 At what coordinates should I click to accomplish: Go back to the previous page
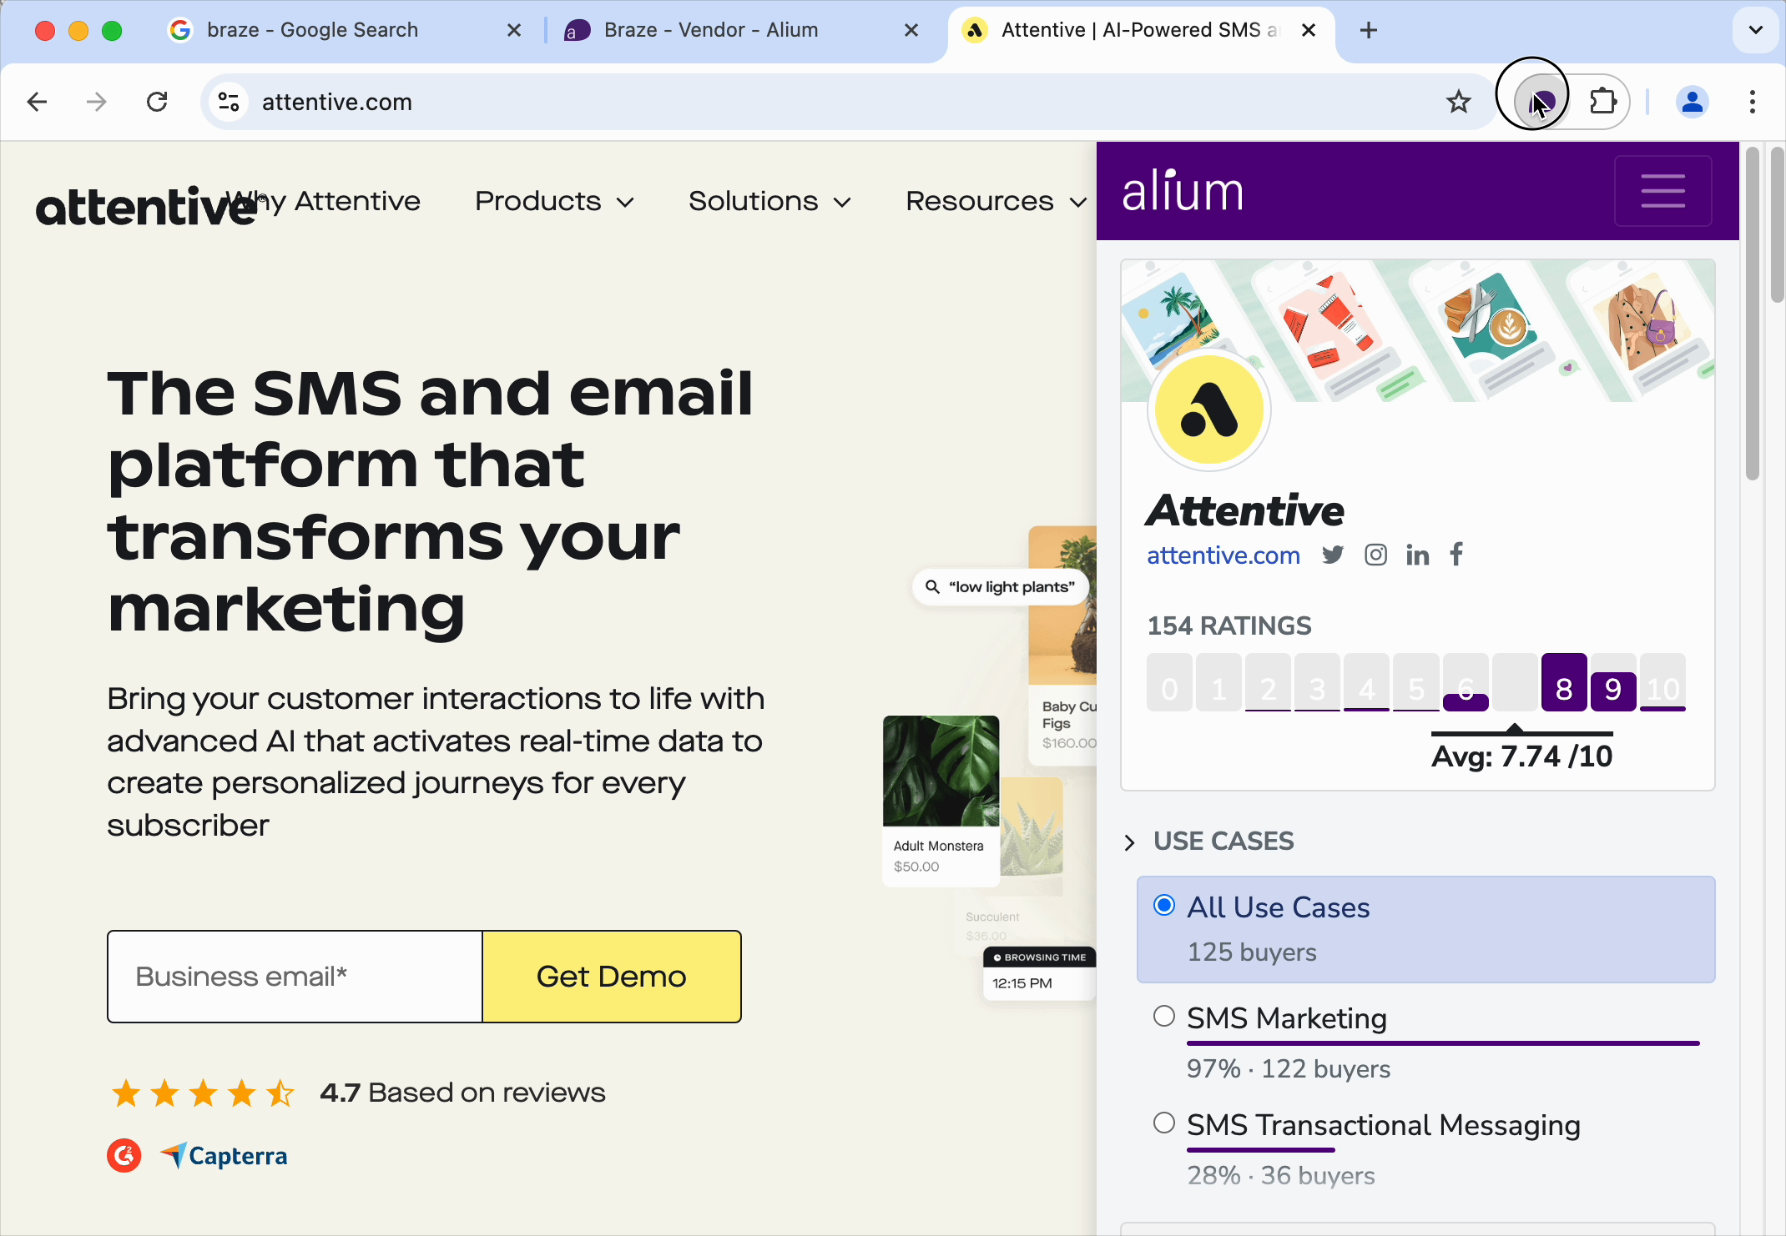coord(37,102)
